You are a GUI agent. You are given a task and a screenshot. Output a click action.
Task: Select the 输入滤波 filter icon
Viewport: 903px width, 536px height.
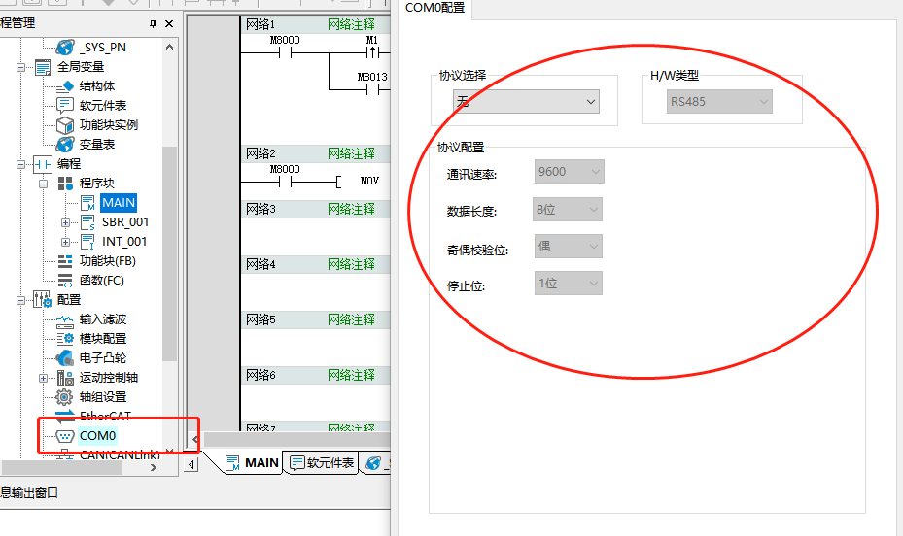(x=64, y=319)
